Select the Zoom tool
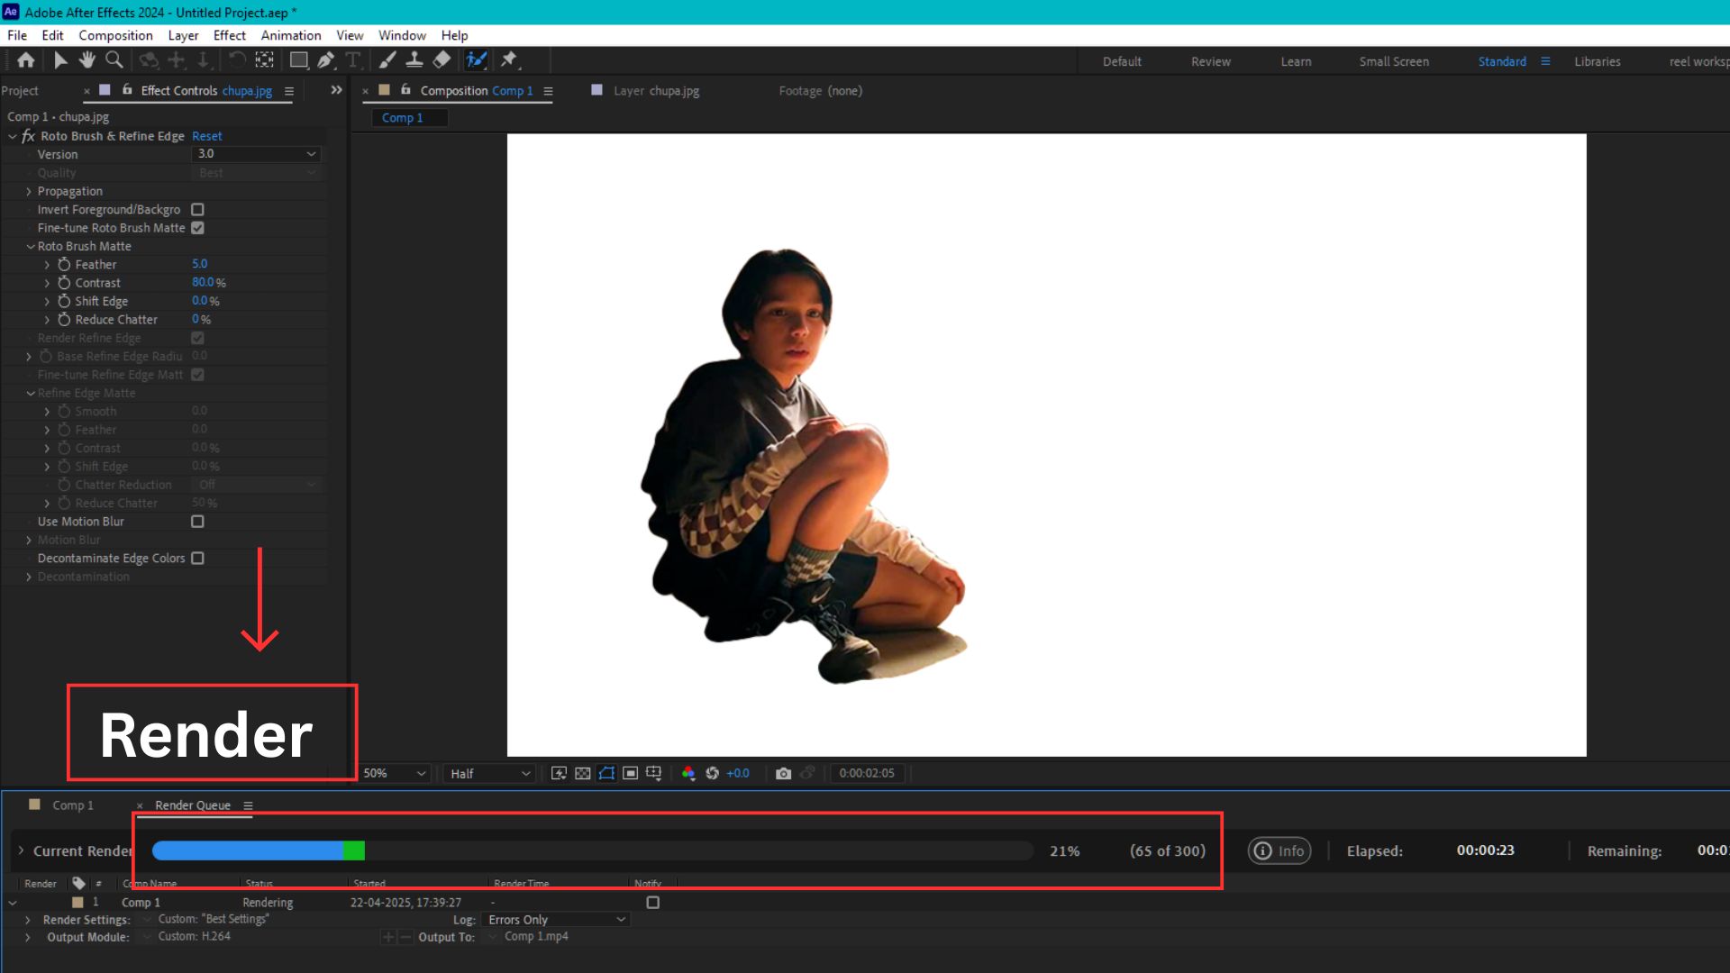Image resolution: width=1730 pixels, height=973 pixels. click(114, 59)
